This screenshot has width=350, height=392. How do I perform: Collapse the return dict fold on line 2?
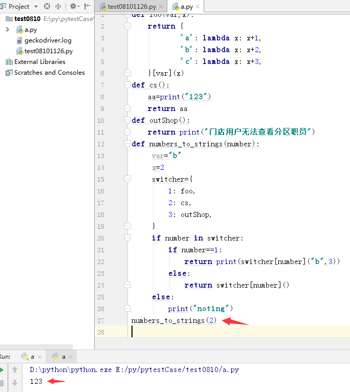(x=127, y=26)
